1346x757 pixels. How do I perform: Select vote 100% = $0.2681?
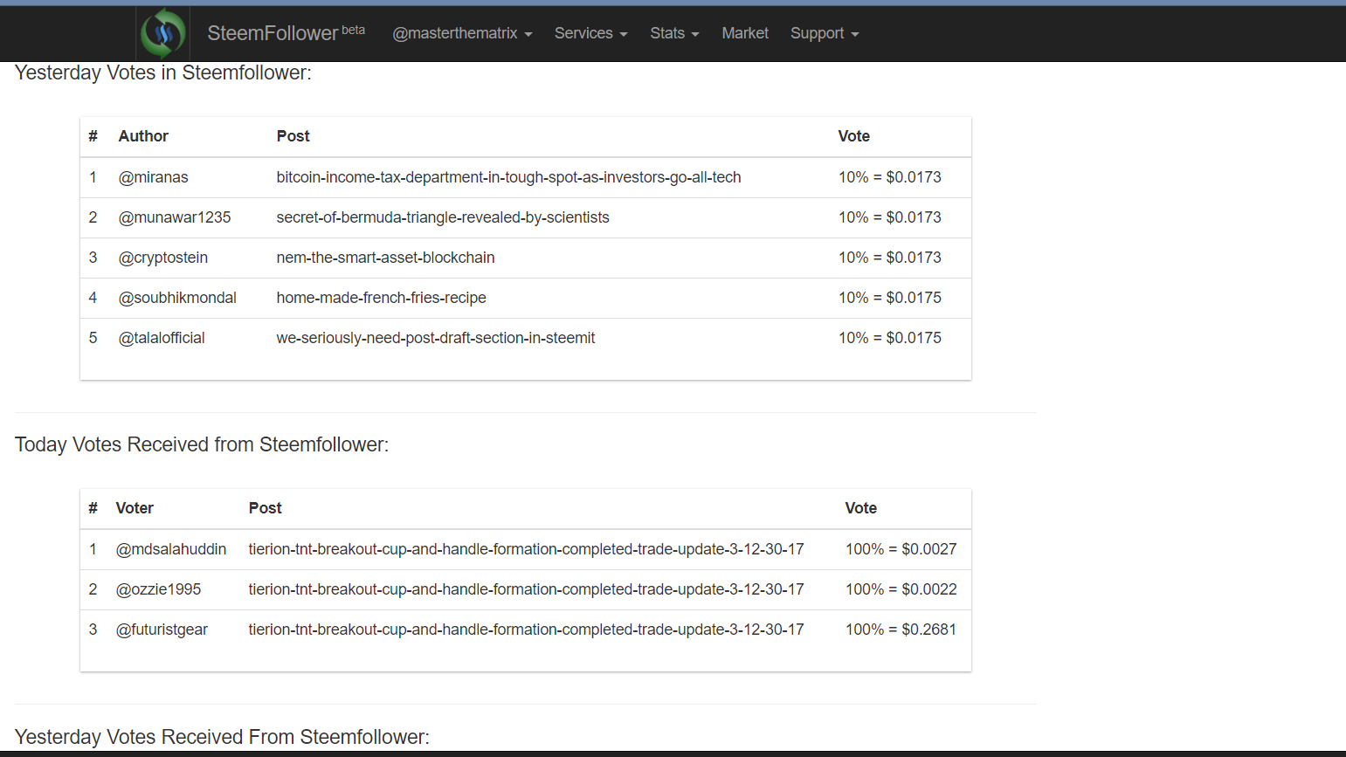tap(901, 630)
